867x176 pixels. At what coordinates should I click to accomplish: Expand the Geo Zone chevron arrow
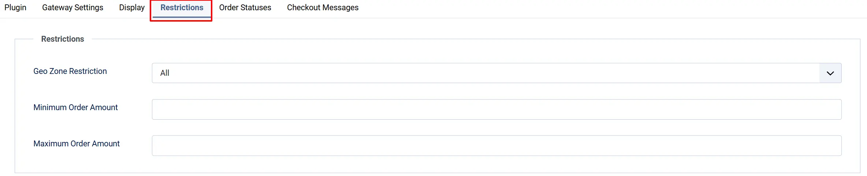click(x=830, y=73)
